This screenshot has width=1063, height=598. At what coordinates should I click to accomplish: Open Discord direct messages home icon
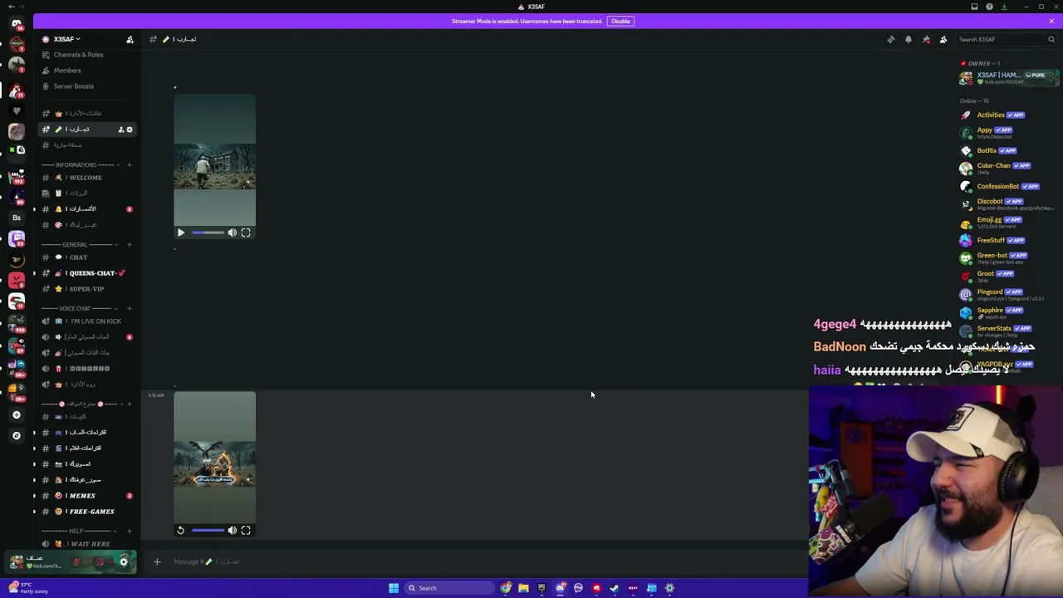(x=17, y=24)
